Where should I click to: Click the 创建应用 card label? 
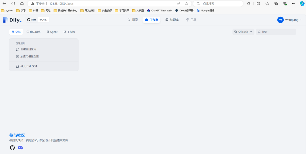point(20,43)
